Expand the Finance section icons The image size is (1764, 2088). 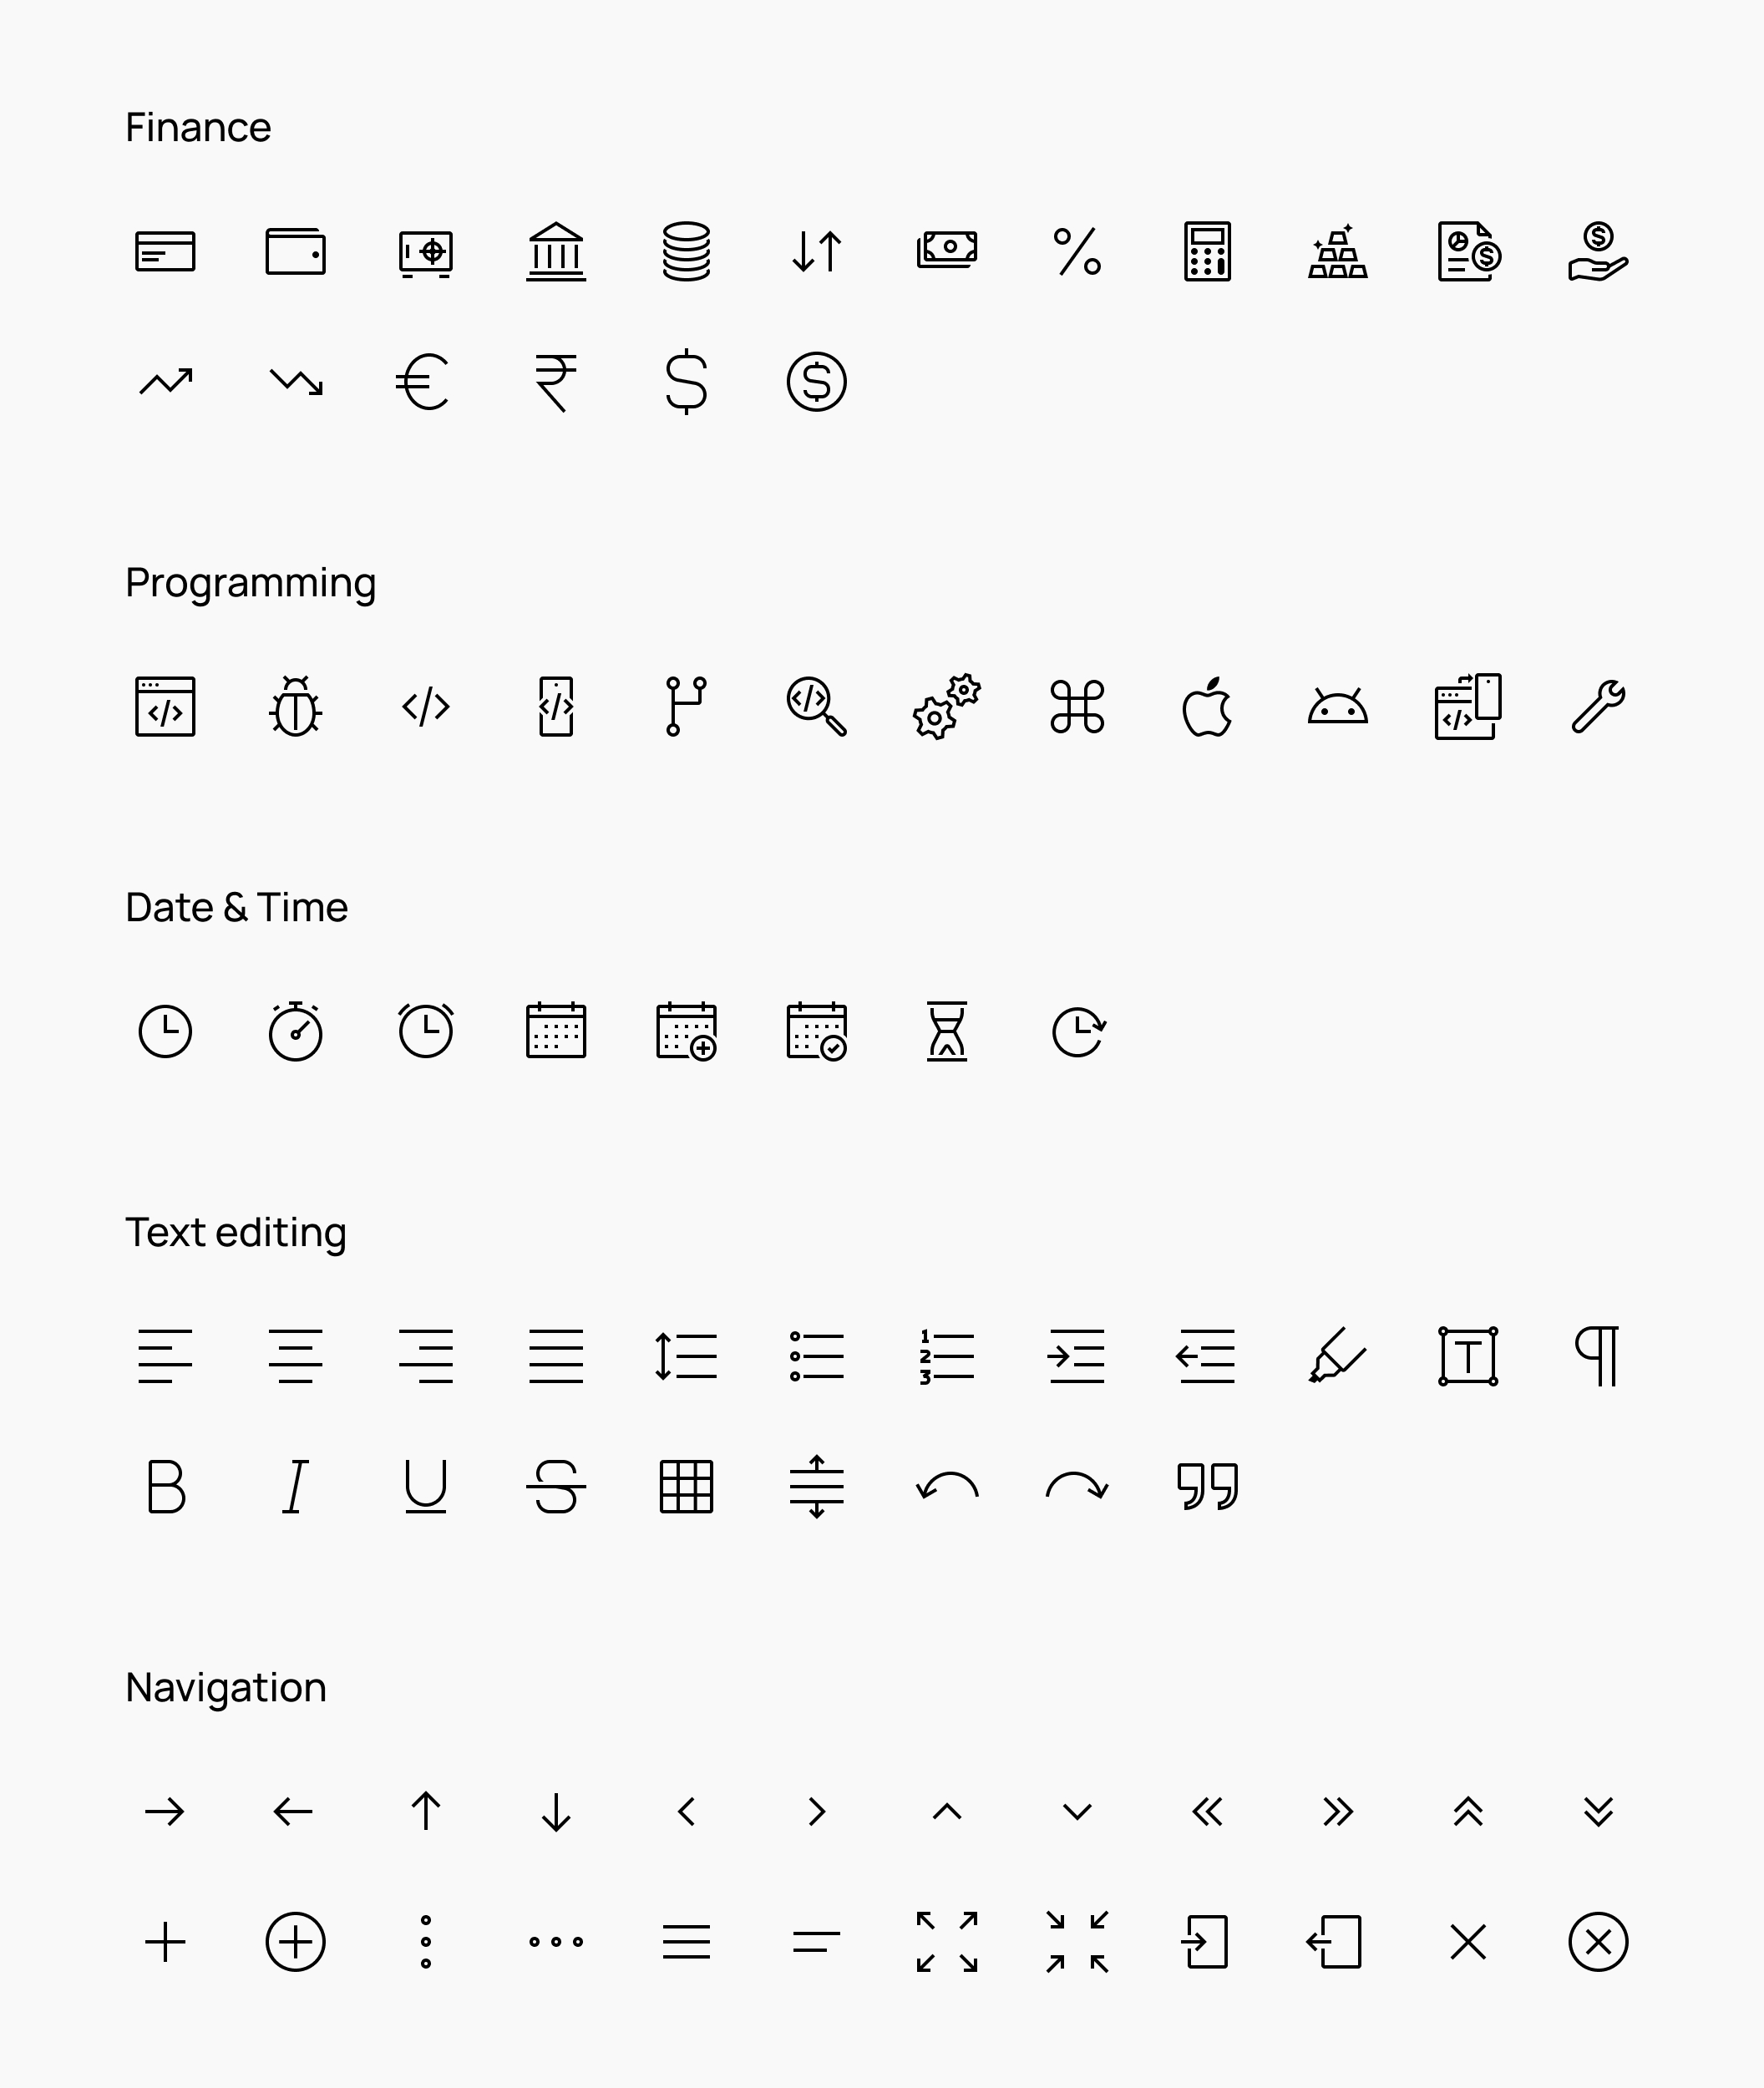[198, 126]
